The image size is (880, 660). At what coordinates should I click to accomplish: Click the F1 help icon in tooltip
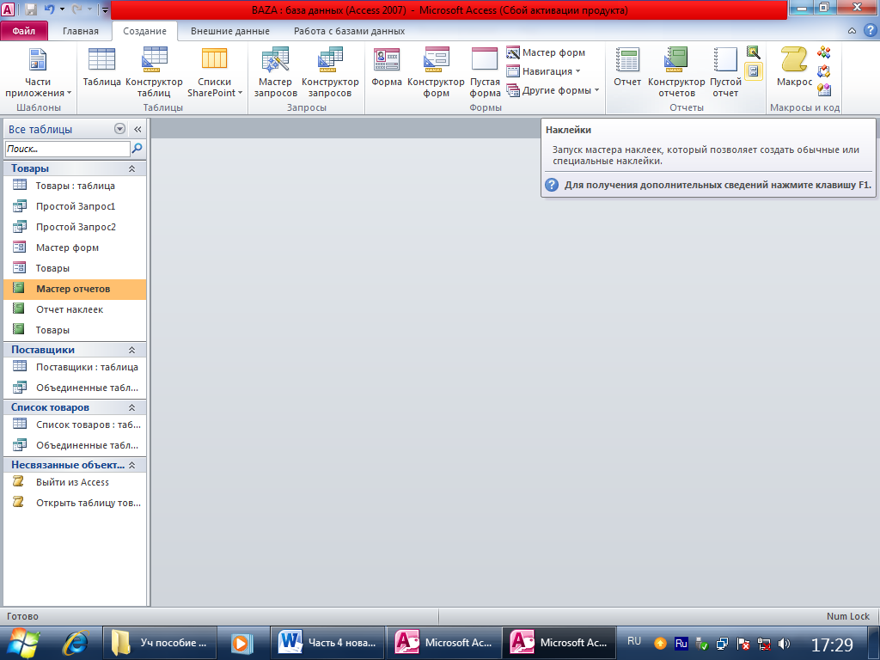click(552, 185)
